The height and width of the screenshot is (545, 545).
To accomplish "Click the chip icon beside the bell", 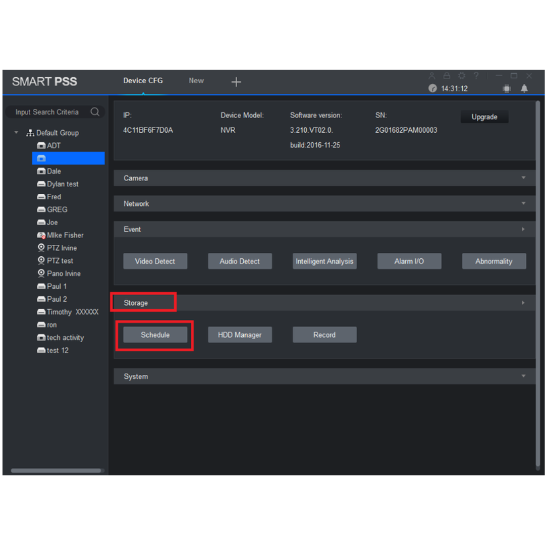I will [x=507, y=89].
